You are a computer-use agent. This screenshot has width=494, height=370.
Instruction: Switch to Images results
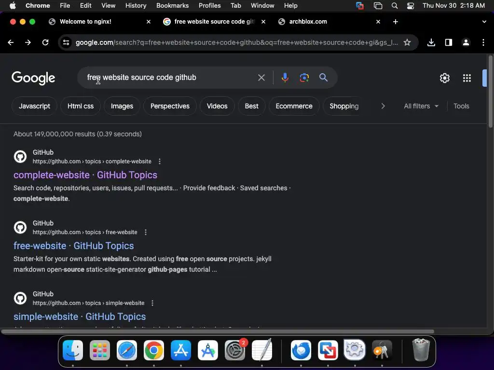(122, 106)
